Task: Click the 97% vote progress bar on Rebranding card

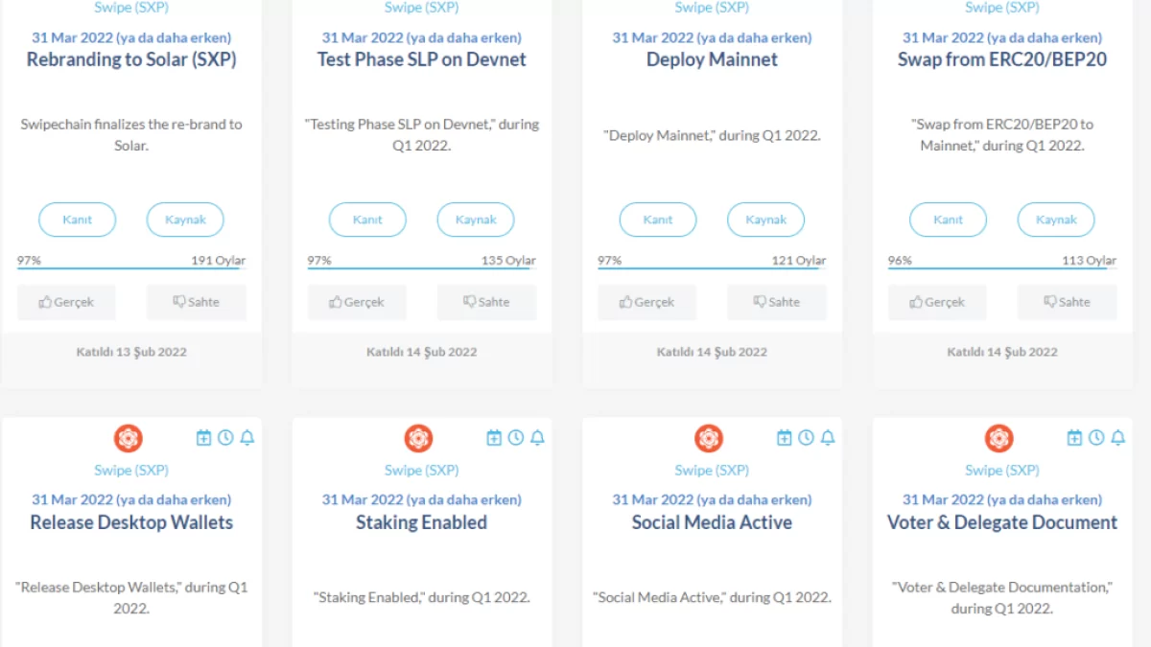Action: coord(131,268)
